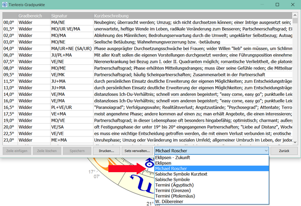This screenshot has width=301, height=206.
Task: Click the 'MO/VE' signature cell
Action: tap(72, 120)
